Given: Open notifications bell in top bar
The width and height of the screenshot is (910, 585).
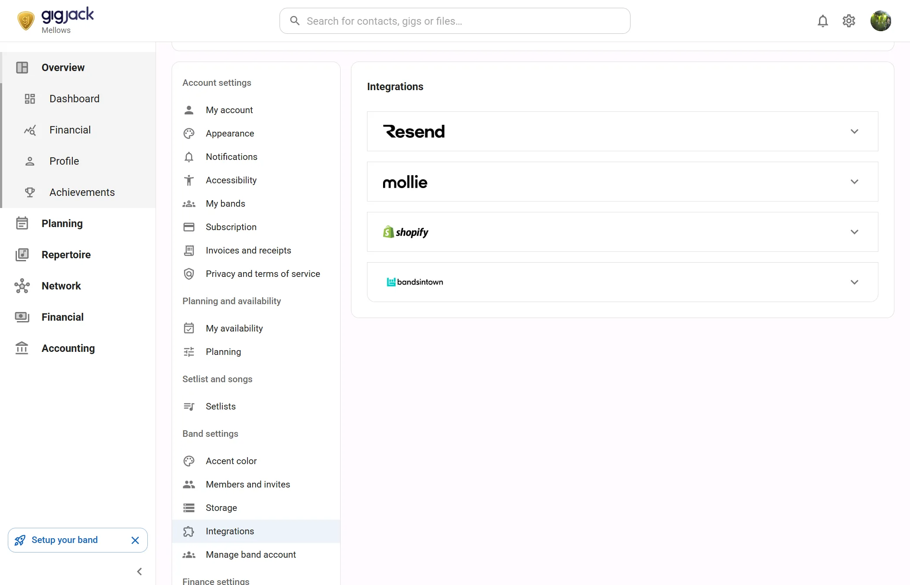Looking at the screenshot, I should (822, 21).
